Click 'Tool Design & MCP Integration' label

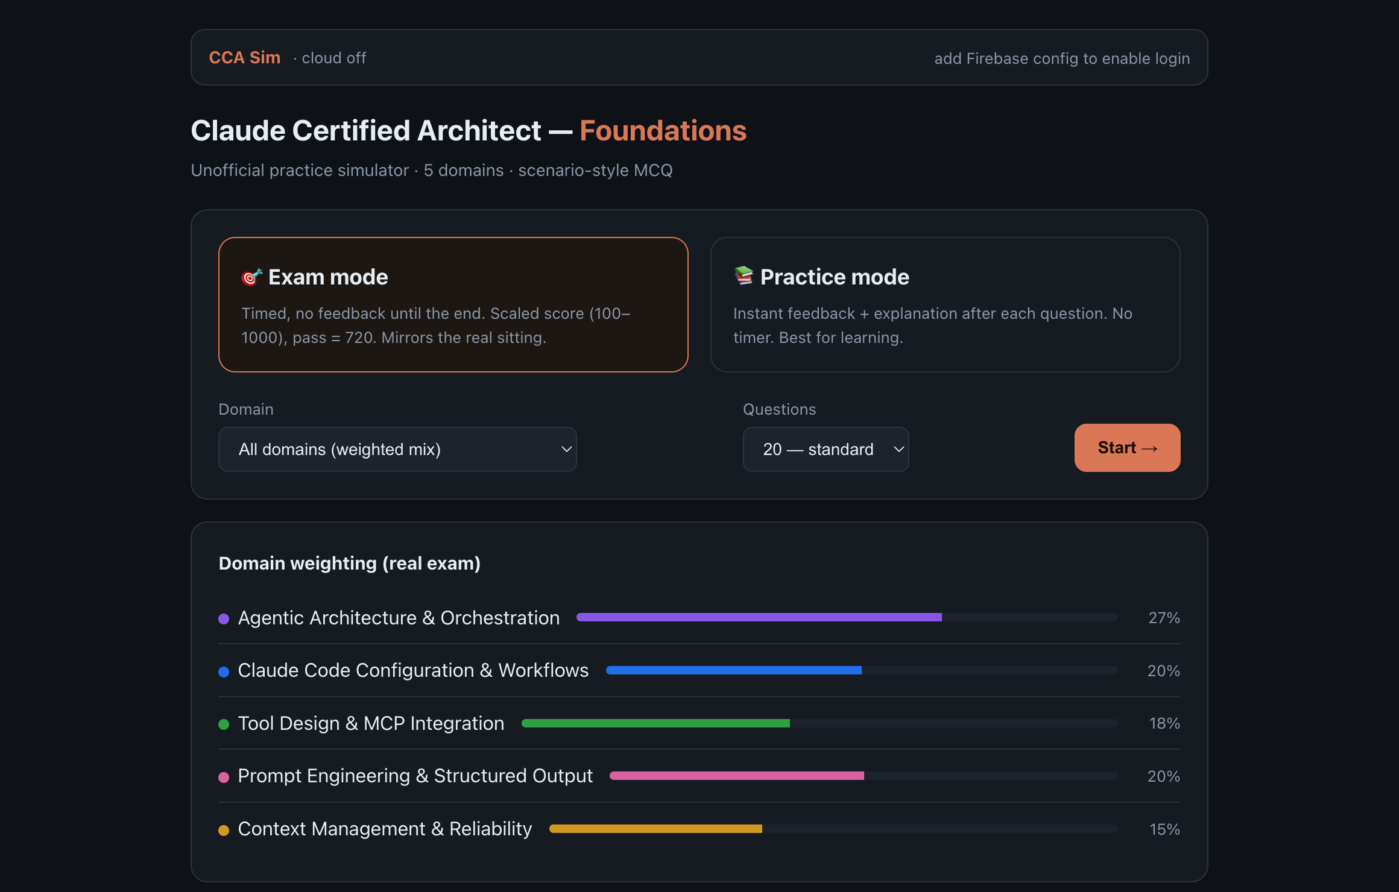tap(371, 723)
